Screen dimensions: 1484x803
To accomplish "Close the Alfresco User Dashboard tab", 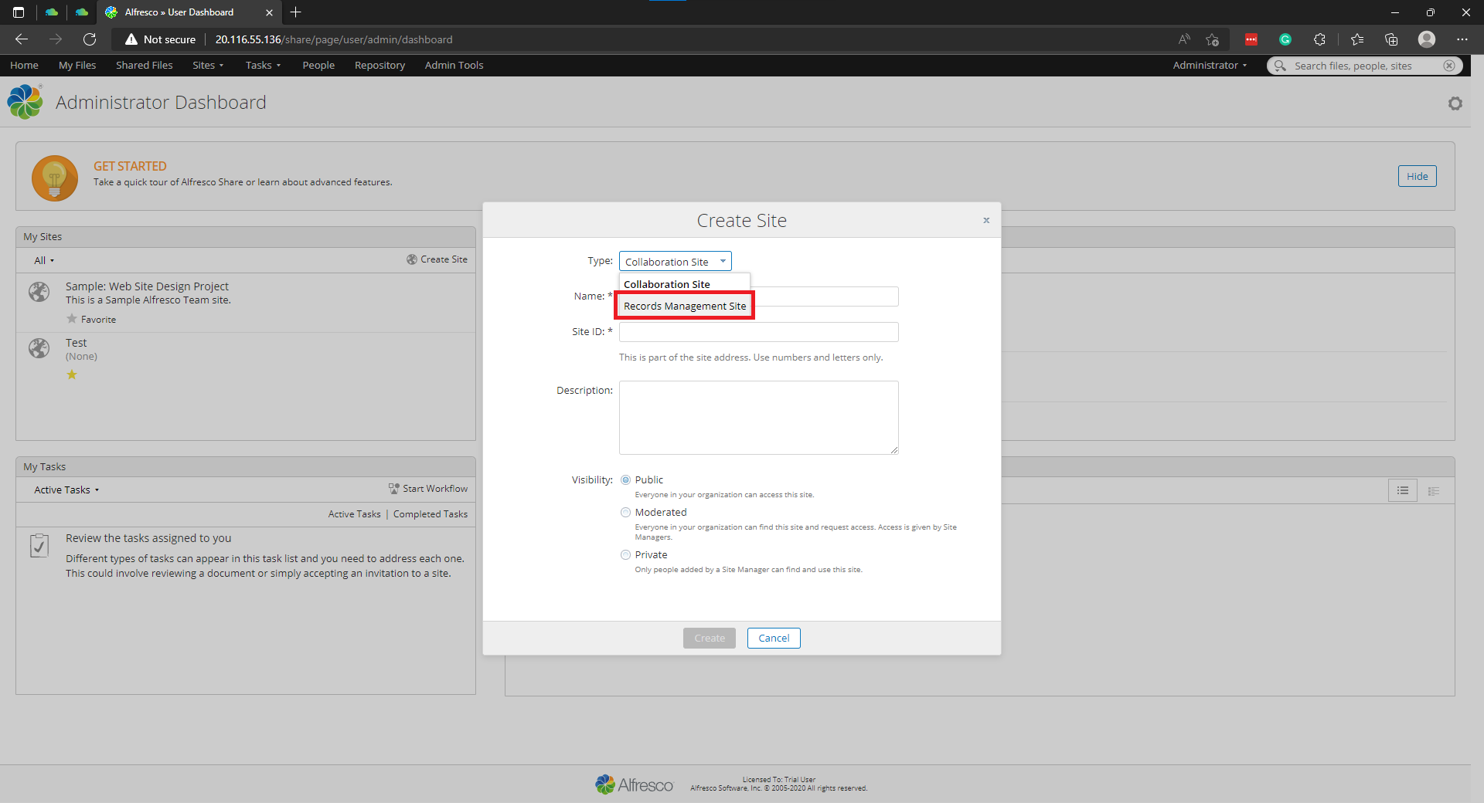I will [269, 12].
